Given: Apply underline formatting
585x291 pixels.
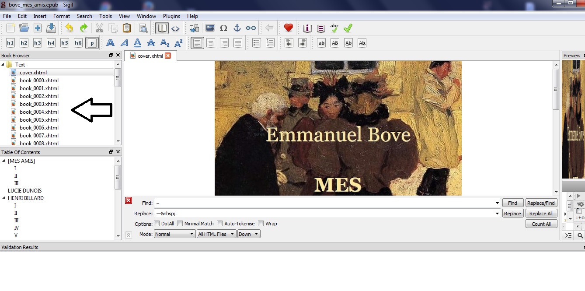Looking at the screenshot, I should point(138,43).
